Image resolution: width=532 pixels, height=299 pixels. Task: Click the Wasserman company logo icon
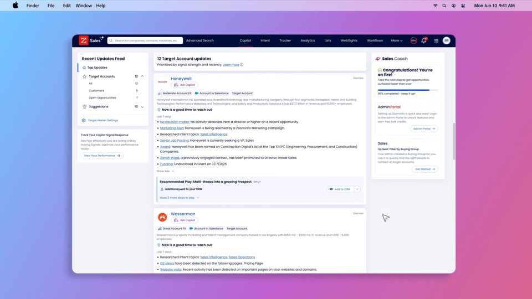click(162, 217)
